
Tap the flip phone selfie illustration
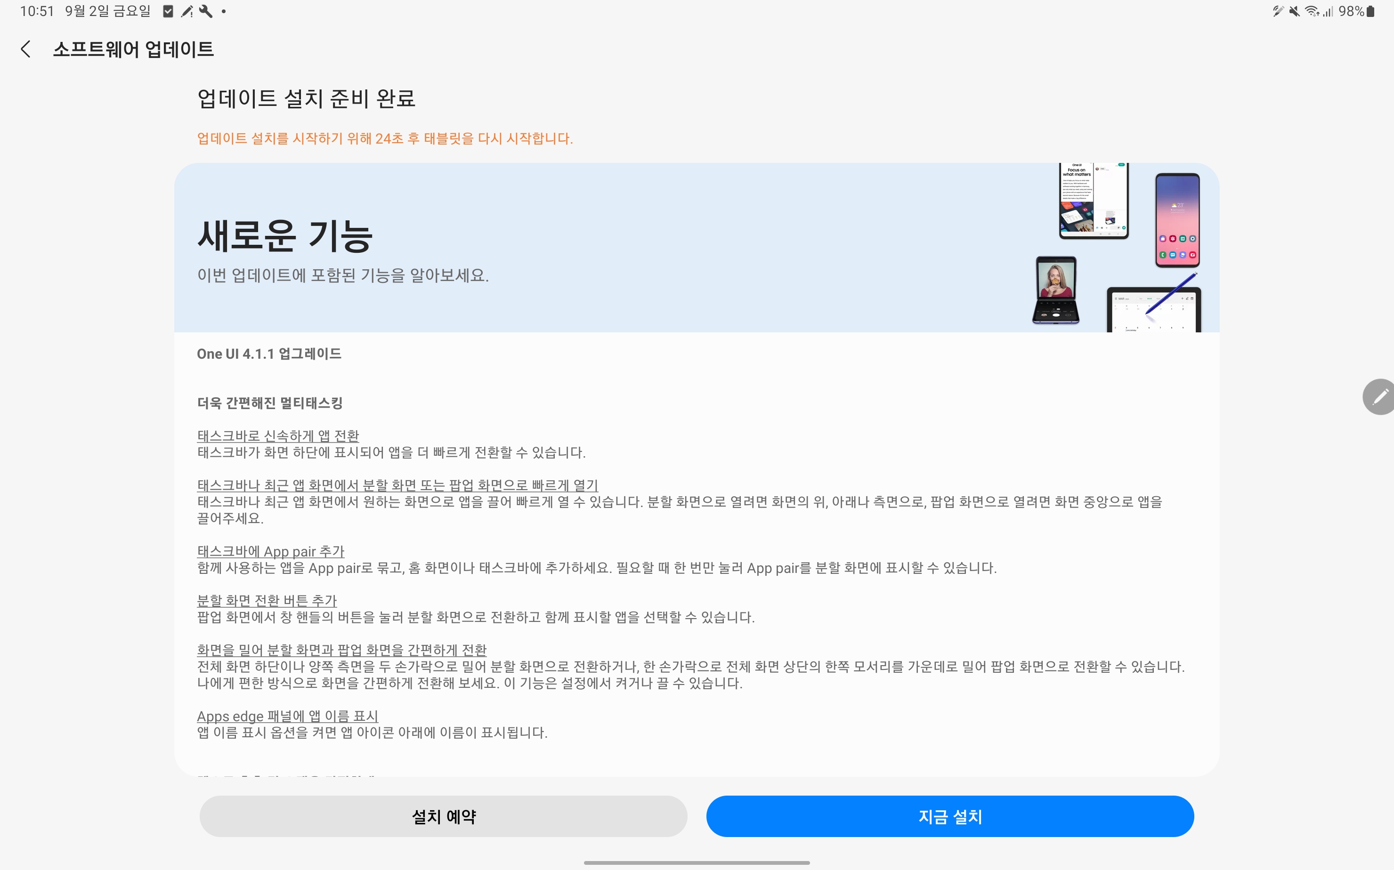(x=1055, y=290)
